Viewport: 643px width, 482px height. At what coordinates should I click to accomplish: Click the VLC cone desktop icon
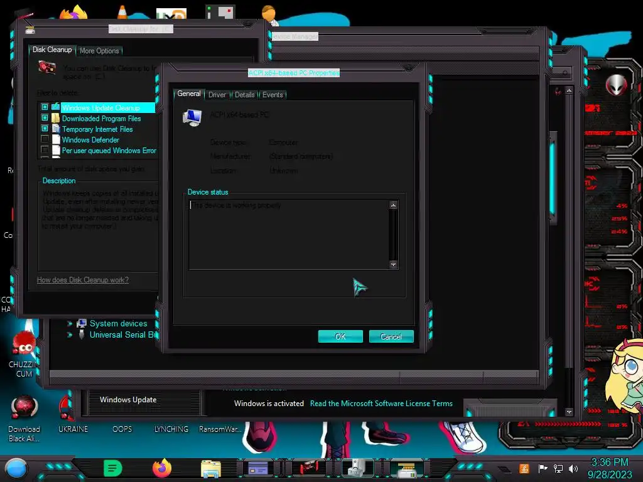122,11
